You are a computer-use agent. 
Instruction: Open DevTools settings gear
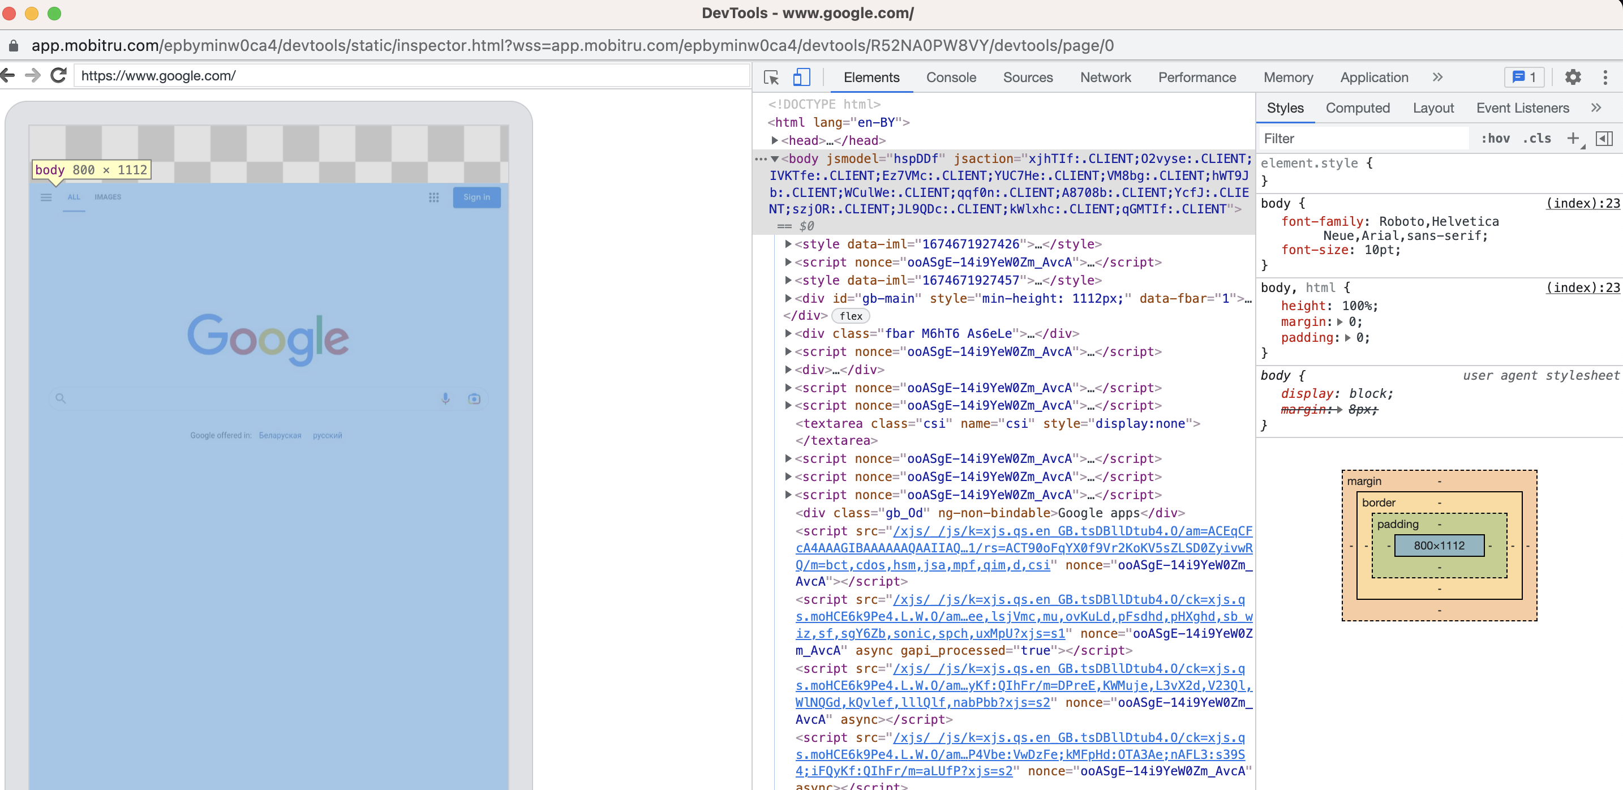(x=1573, y=77)
